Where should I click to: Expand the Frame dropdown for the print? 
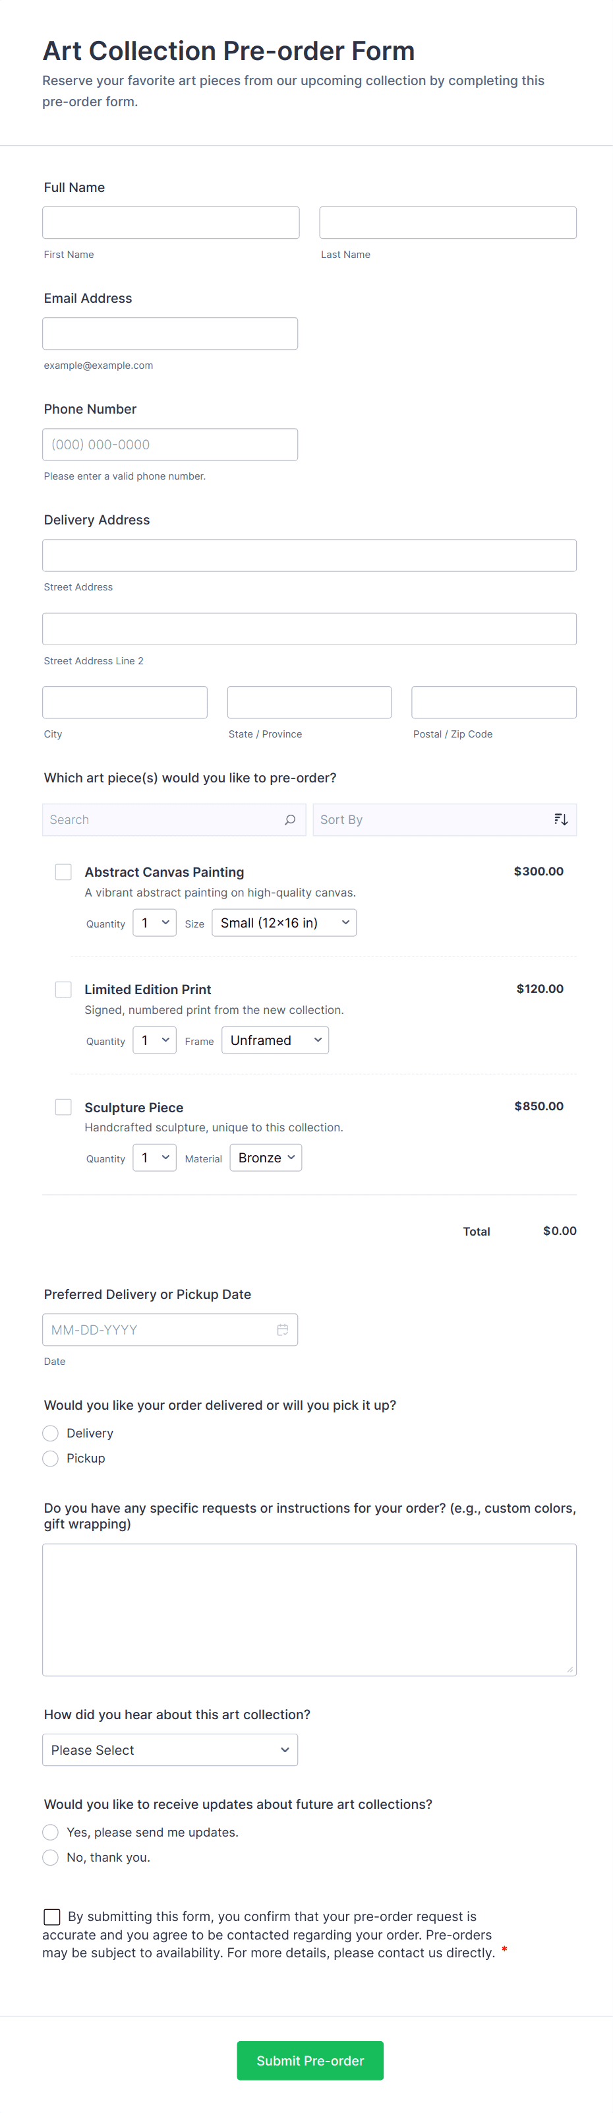pos(275,1040)
